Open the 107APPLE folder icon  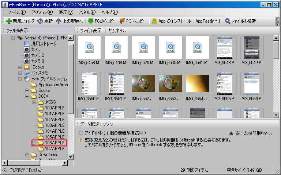coord(41,149)
